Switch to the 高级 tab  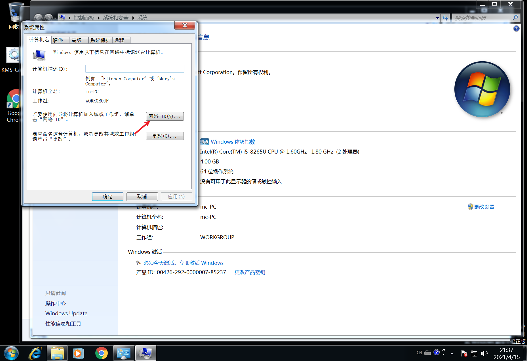79,40
